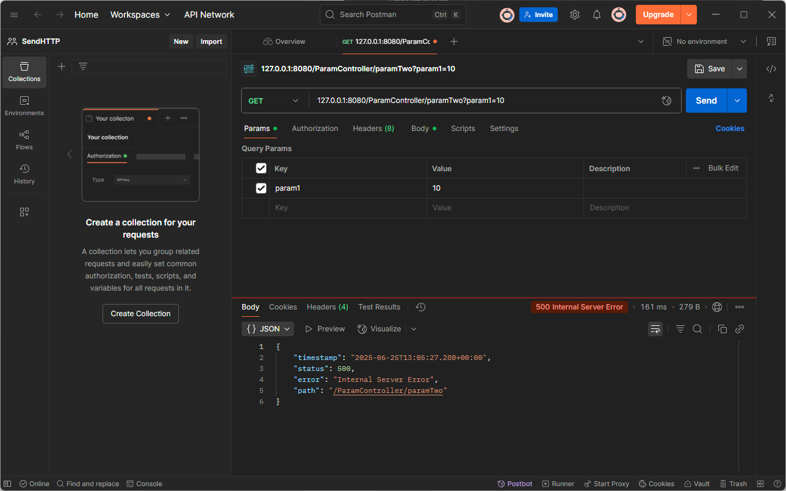The image size is (786, 491).
Task: Click the user avatar in header
Action: click(619, 15)
